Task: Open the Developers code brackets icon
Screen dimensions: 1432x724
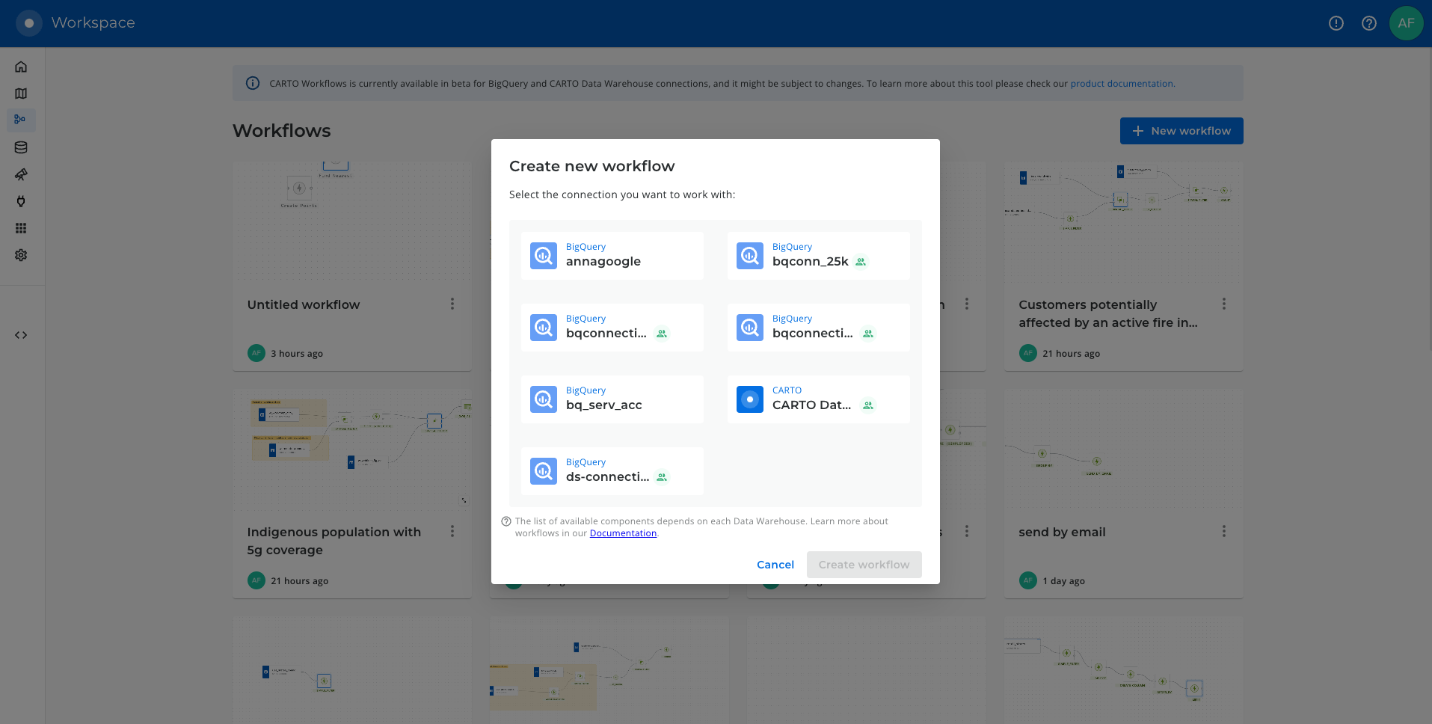Action: (21, 335)
